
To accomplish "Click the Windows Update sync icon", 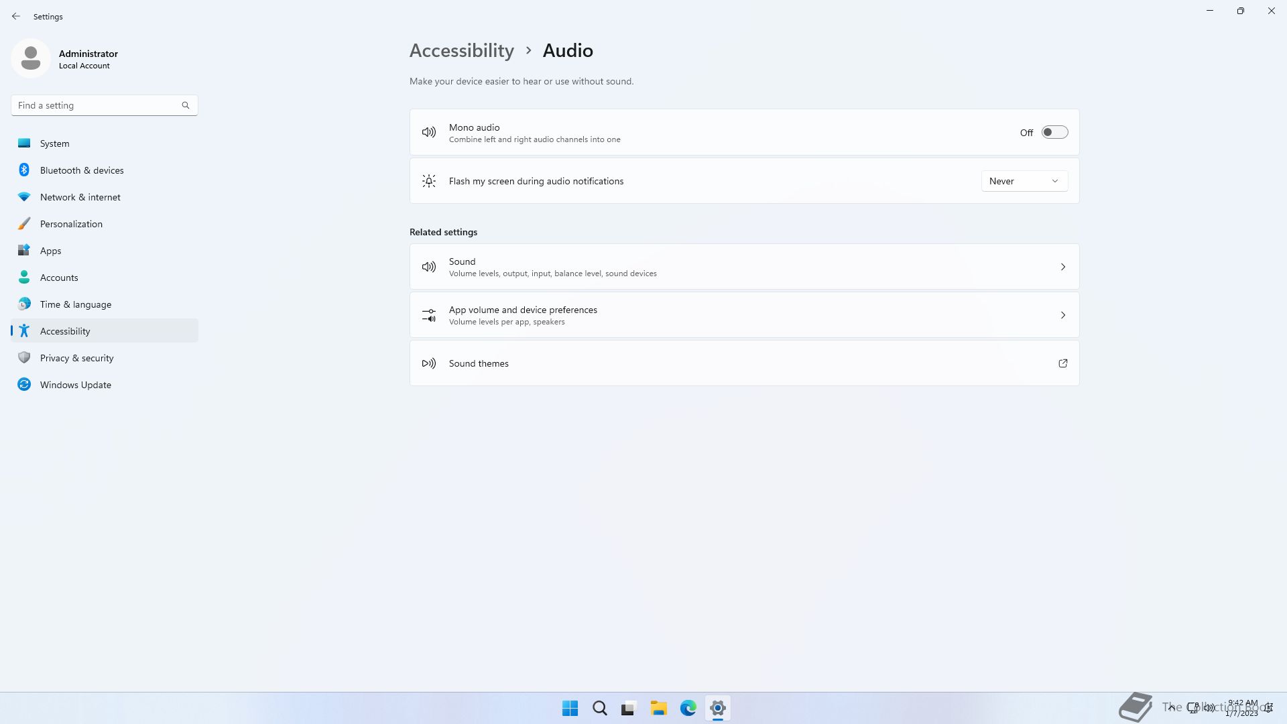I will tap(24, 385).
